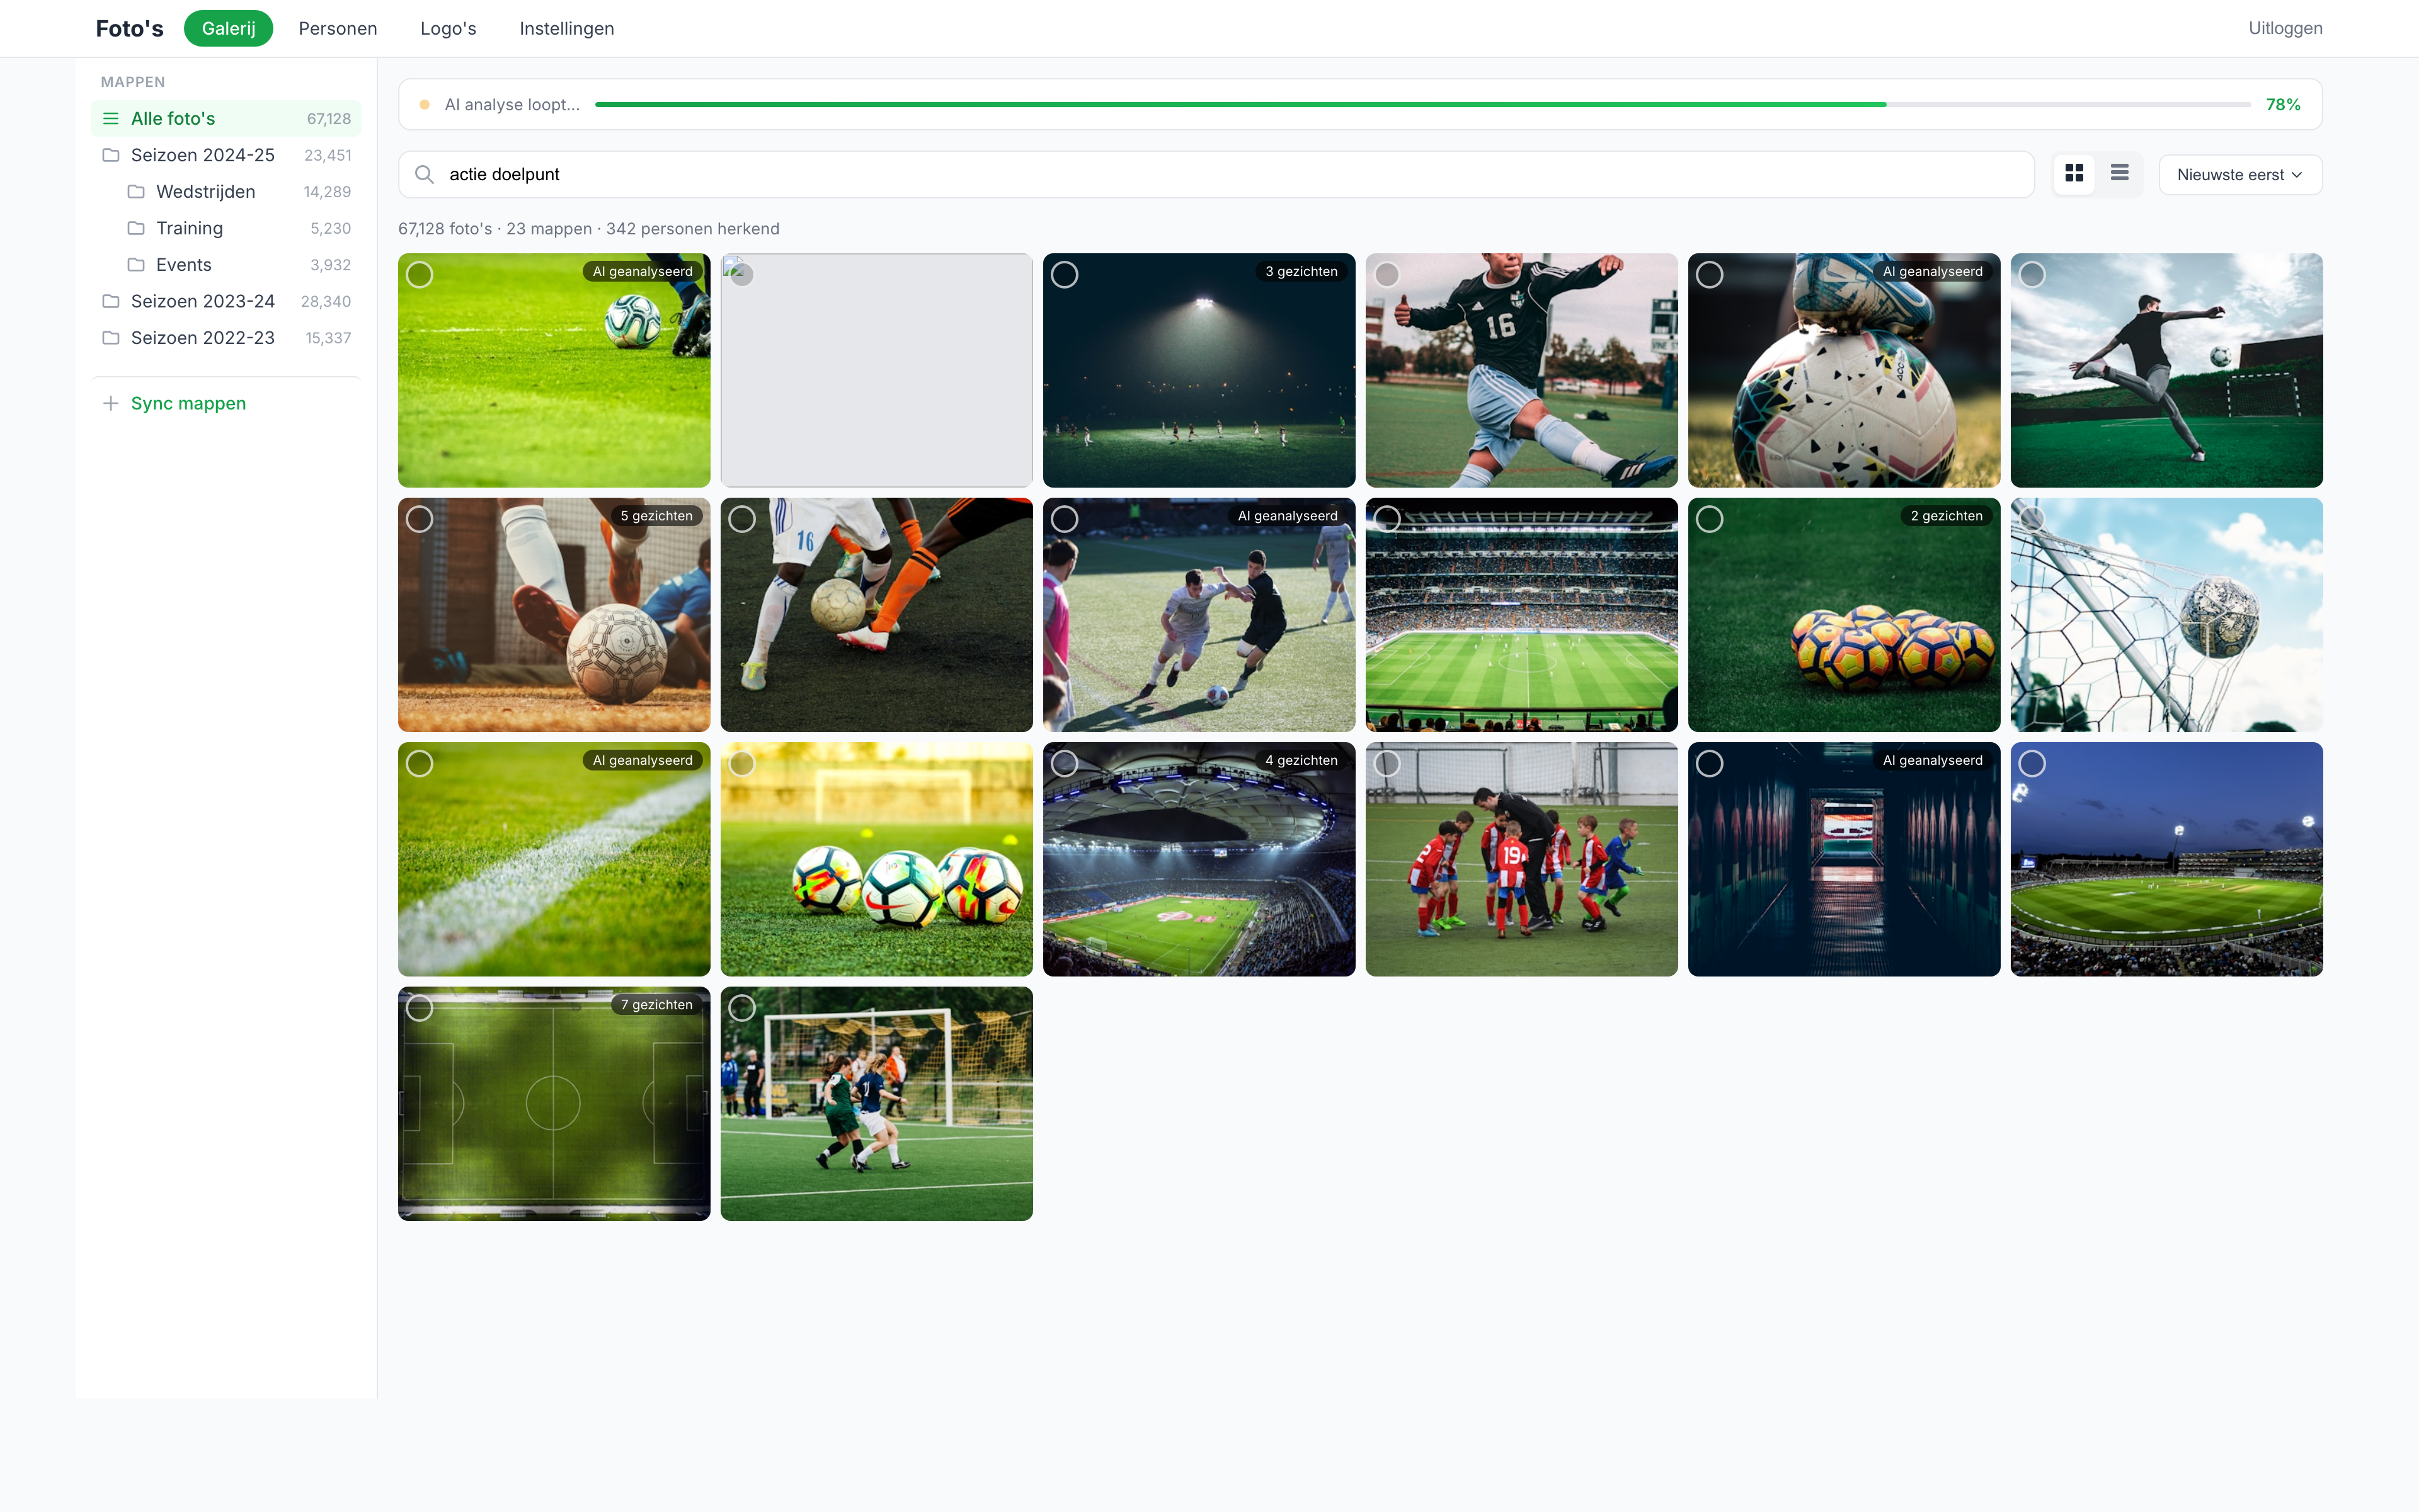Open grid view layout
The width and height of the screenshot is (2419, 1512).
pyautogui.click(x=2074, y=173)
